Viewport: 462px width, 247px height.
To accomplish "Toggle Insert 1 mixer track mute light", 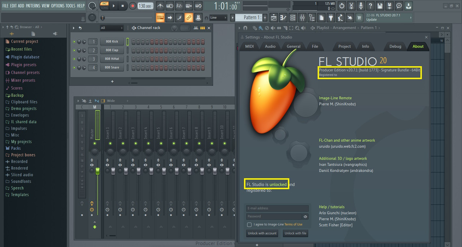I will pos(110,143).
